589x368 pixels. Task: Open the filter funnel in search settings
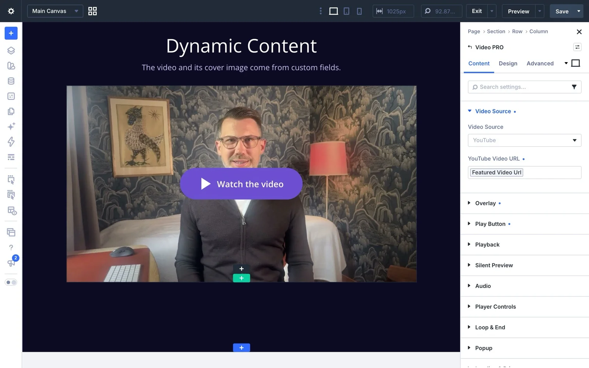(x=574, y=87)
